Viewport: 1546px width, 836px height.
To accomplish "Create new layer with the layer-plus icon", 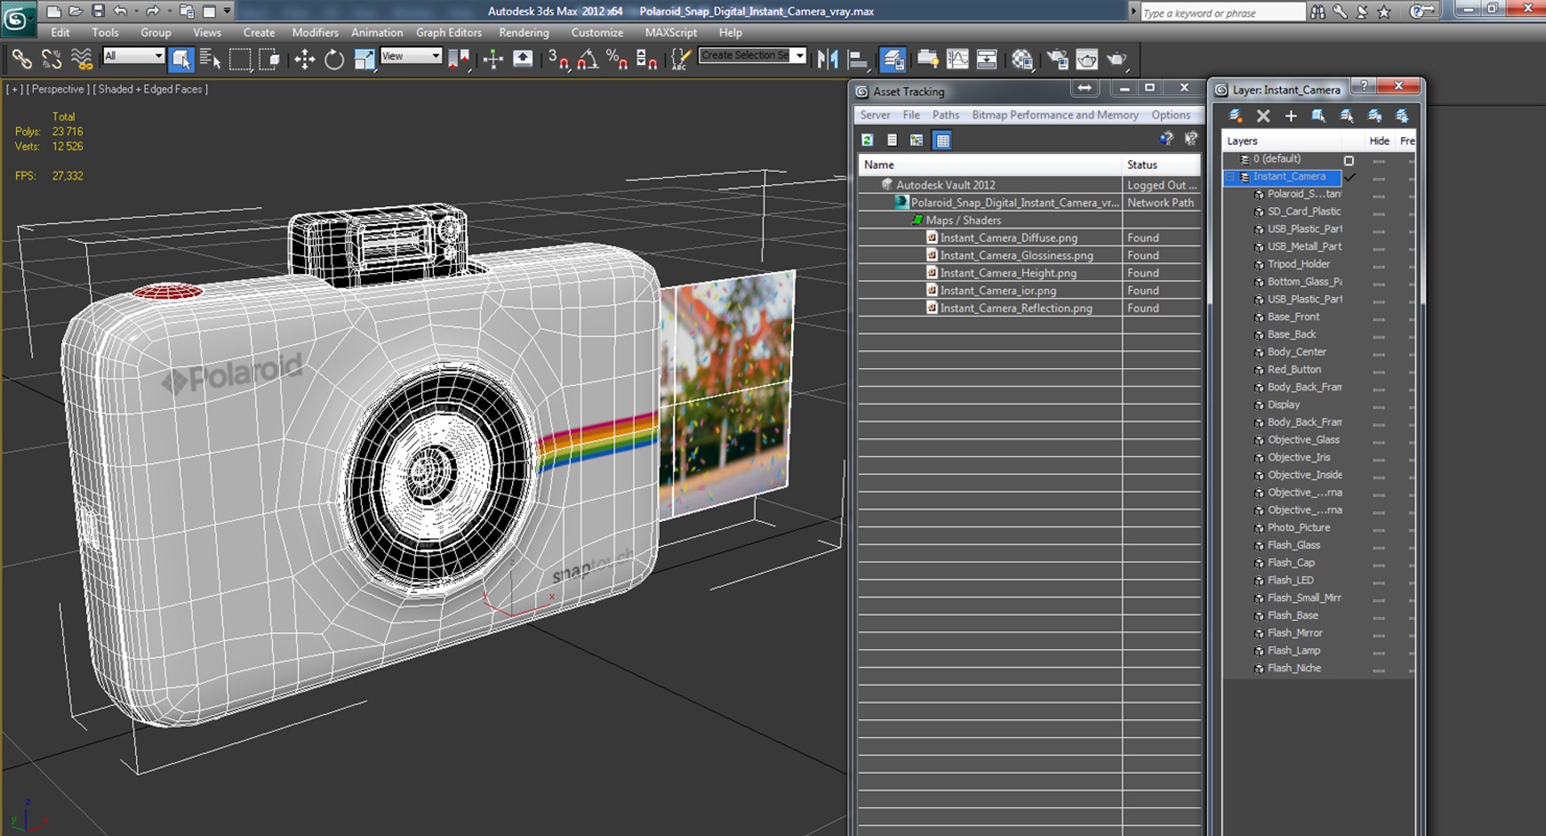I will [1235, 116].
